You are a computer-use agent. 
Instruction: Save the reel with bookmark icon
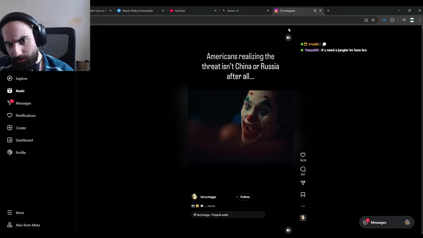pos(303,195)
